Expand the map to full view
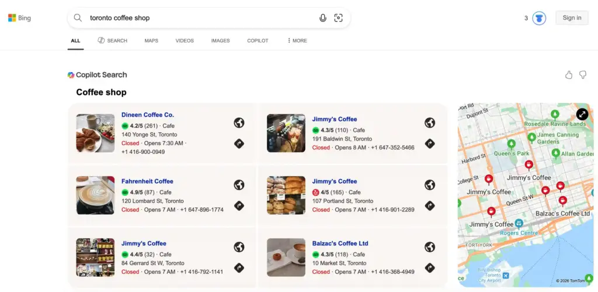Image resolution: width=598 pixels, height=292 pixels. [x=582, y=114]
